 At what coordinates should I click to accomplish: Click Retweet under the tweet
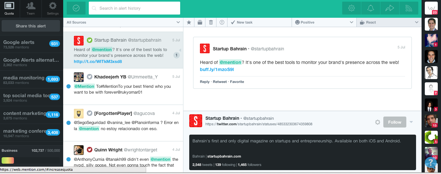pyautogui.click(x=220, y=82)
